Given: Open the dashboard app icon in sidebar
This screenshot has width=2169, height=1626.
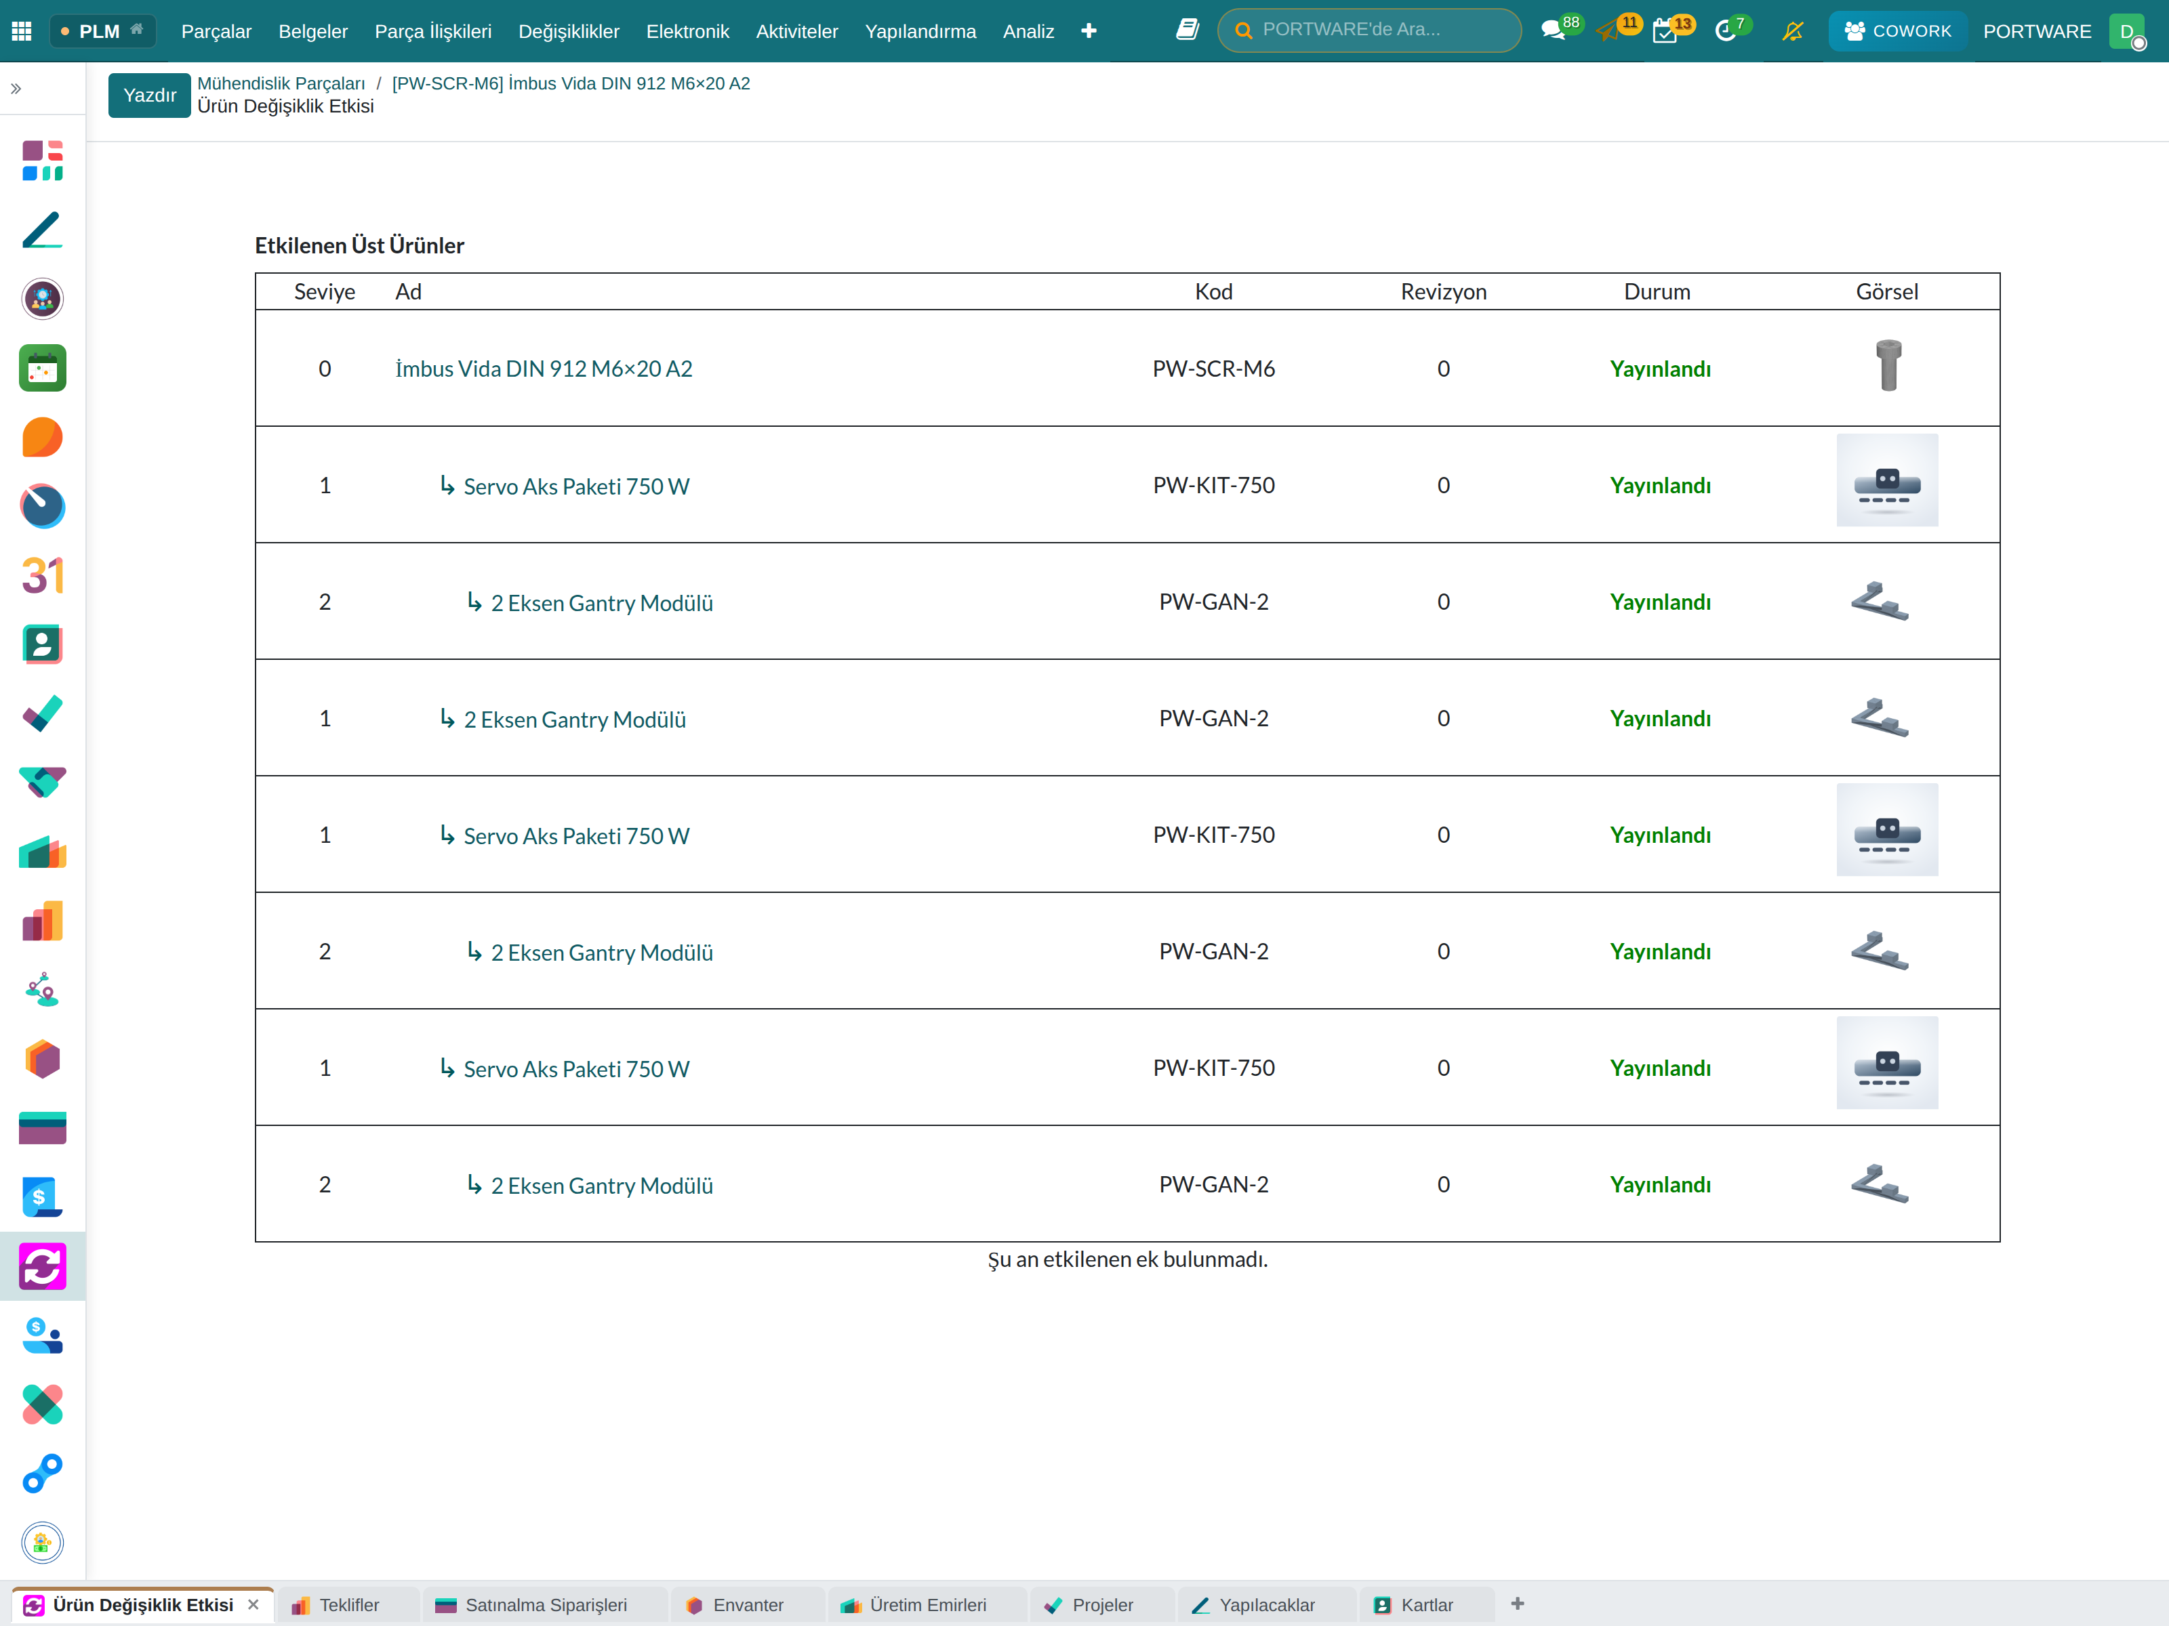Looking at the screenshot, I should 42,161.
